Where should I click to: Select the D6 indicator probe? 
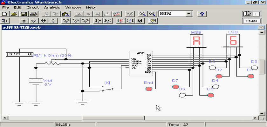coord(182,95)
